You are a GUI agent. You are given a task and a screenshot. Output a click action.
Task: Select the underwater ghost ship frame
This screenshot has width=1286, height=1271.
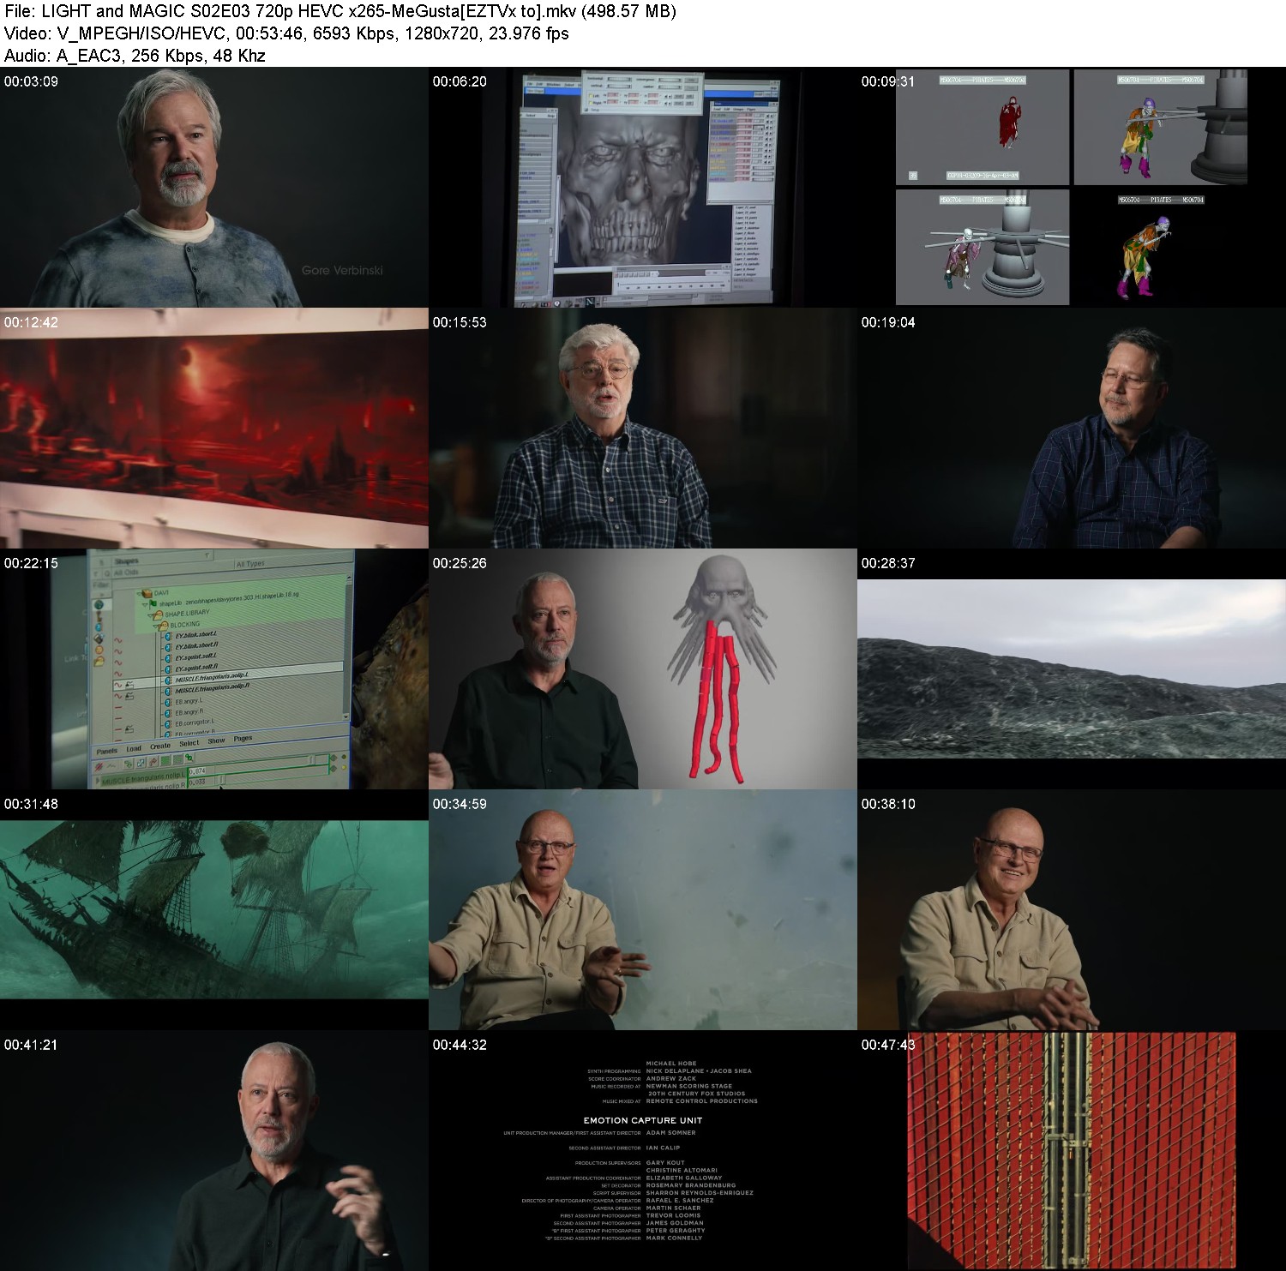click(x=214, y=910)
